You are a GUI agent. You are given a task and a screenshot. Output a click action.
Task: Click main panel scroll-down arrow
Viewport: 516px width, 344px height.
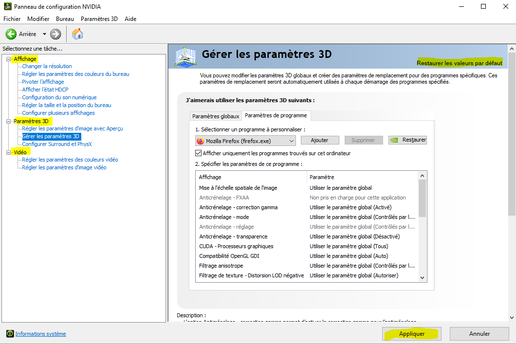coord(512,318)
